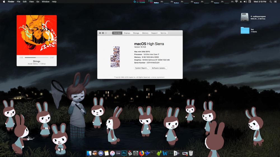Open Spotlight search magnifier
Image resolution: width=280 pixels, height=157 pixels.
(270, 2)
